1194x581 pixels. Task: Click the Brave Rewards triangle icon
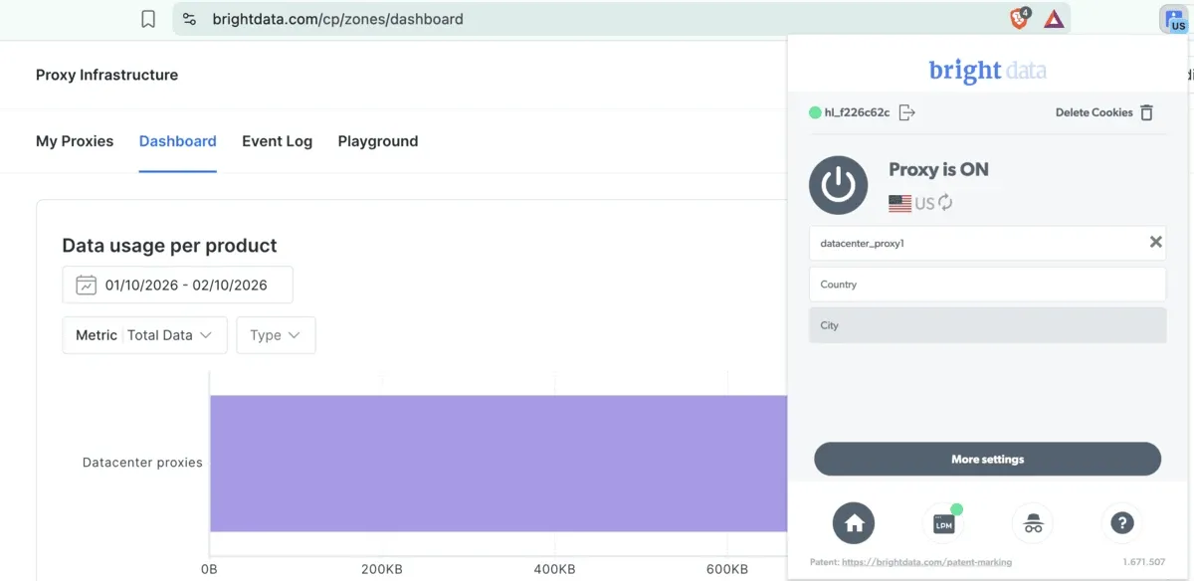point(1055,19)
